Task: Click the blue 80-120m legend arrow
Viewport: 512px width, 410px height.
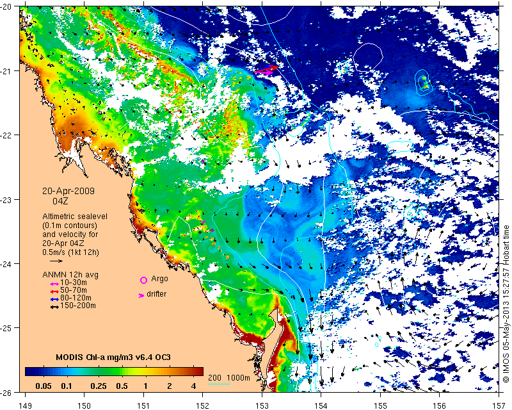Action: 54,299
